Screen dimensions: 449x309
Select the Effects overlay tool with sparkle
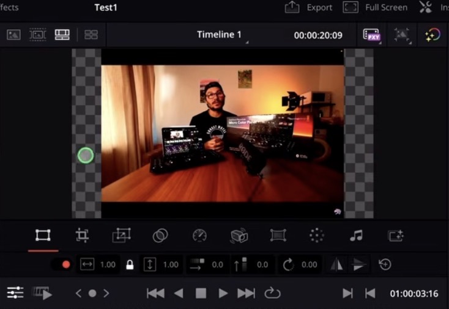pos(396,236)
